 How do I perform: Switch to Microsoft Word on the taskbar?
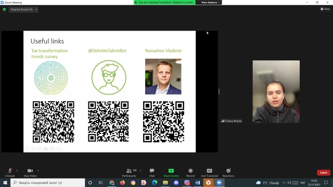tap(198, 182)
